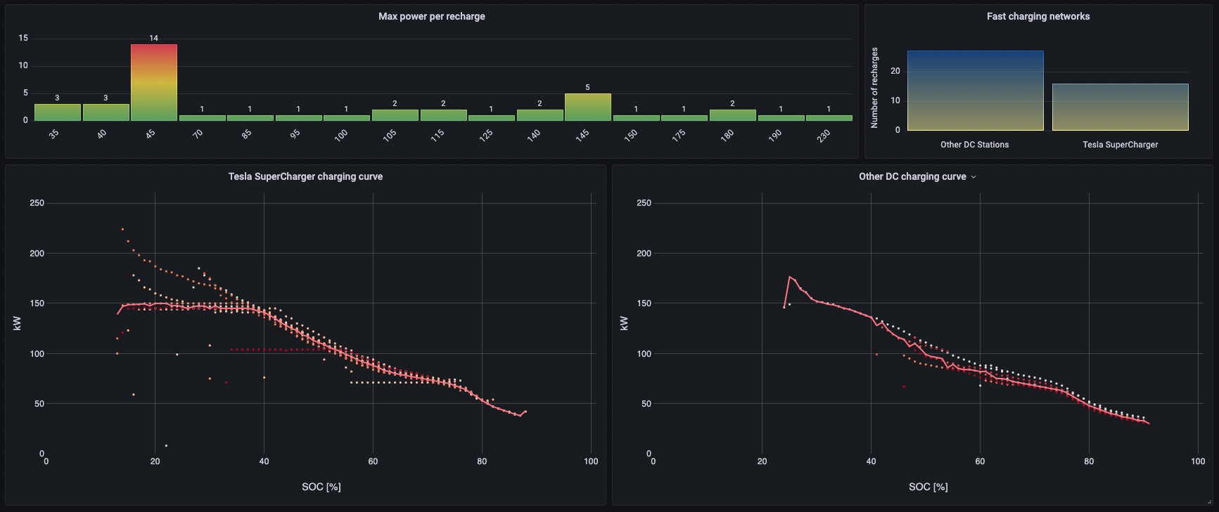Click the 230 kW histogram bar
1219x512 pixels.
829,118
